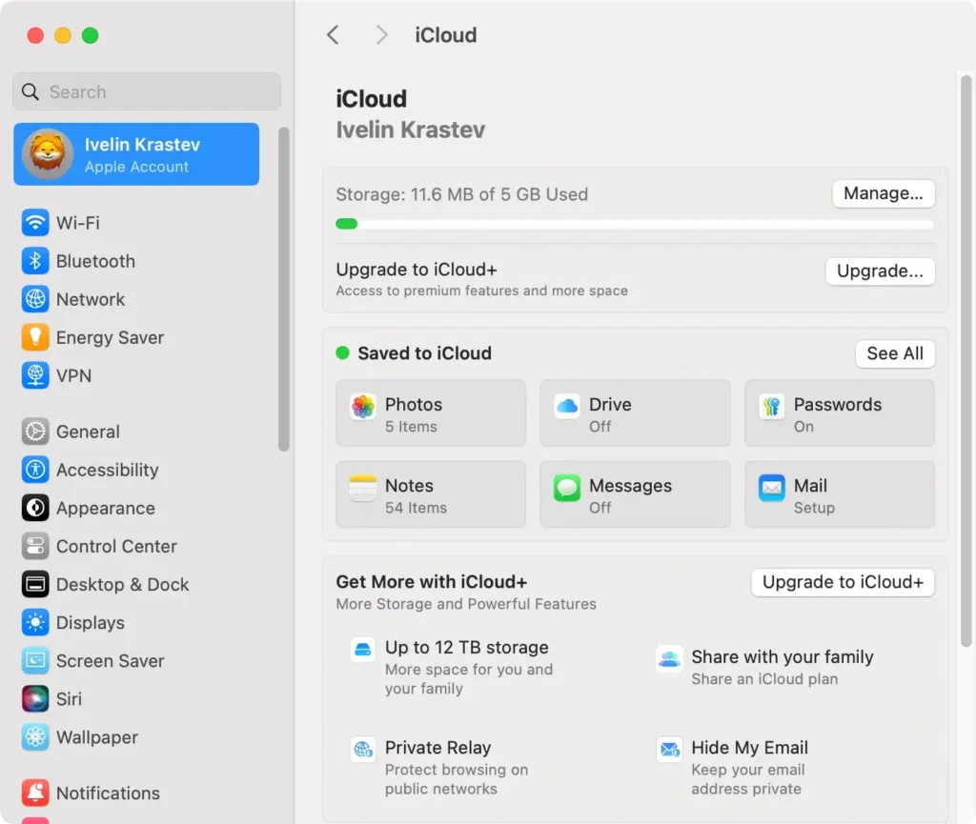Click the Messages bubble icon

tap(567, 488)
